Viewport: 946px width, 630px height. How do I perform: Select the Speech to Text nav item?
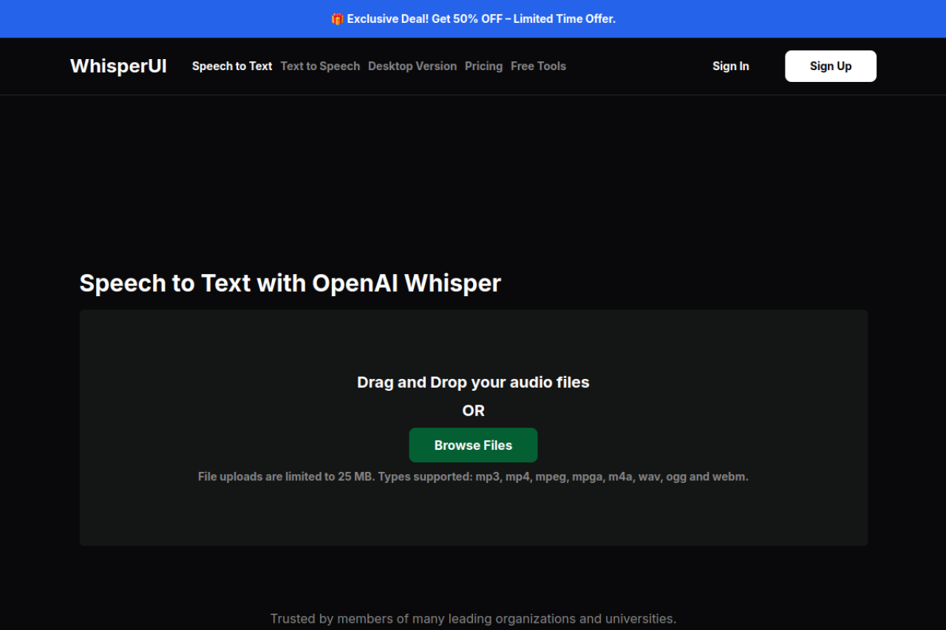(x=232, y=66)
